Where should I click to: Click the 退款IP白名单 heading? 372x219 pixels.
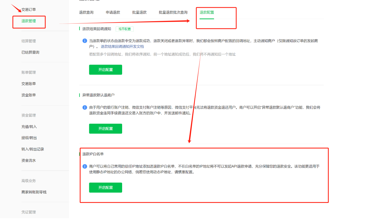[93, 154]
